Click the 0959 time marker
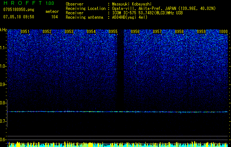231x147 pixels. coord(201,32)
